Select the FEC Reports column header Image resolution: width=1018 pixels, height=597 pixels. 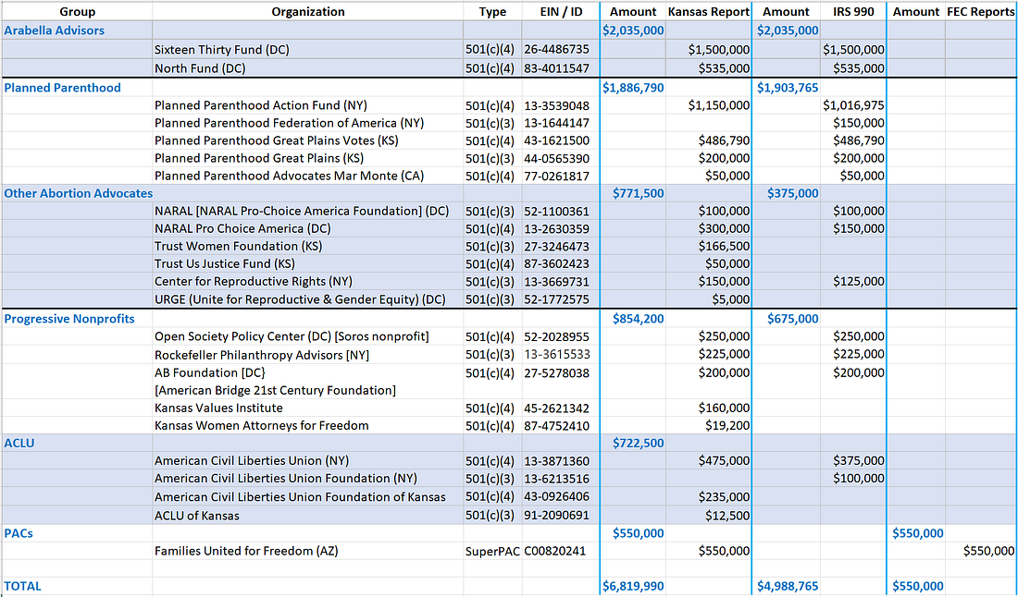(981, 12)
